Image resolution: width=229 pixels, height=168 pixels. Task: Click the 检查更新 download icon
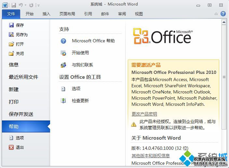coord(63,101)
